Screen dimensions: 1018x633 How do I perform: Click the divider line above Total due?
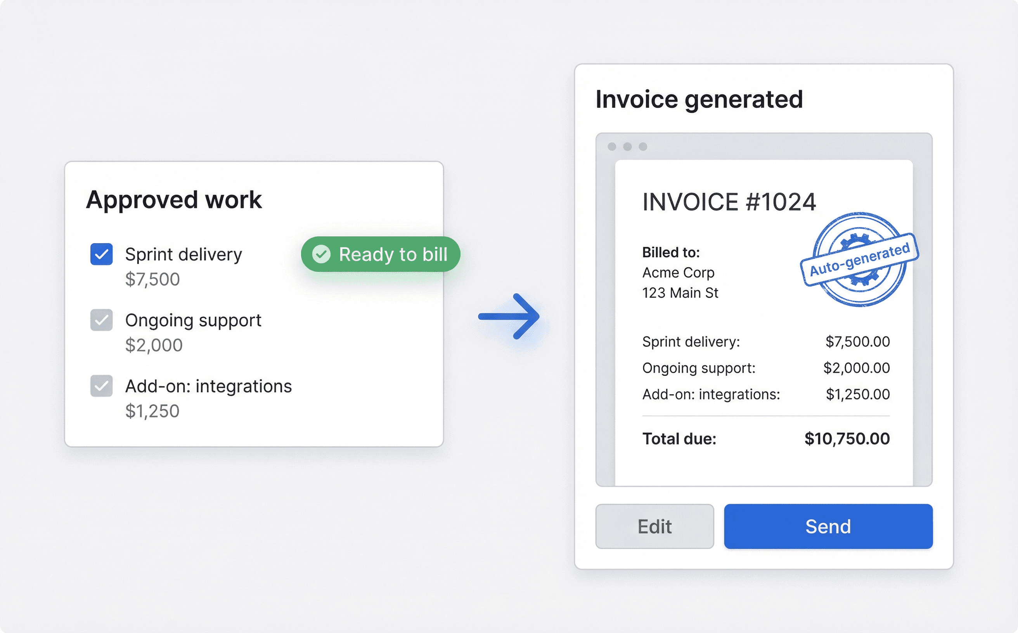click(765, 416)
